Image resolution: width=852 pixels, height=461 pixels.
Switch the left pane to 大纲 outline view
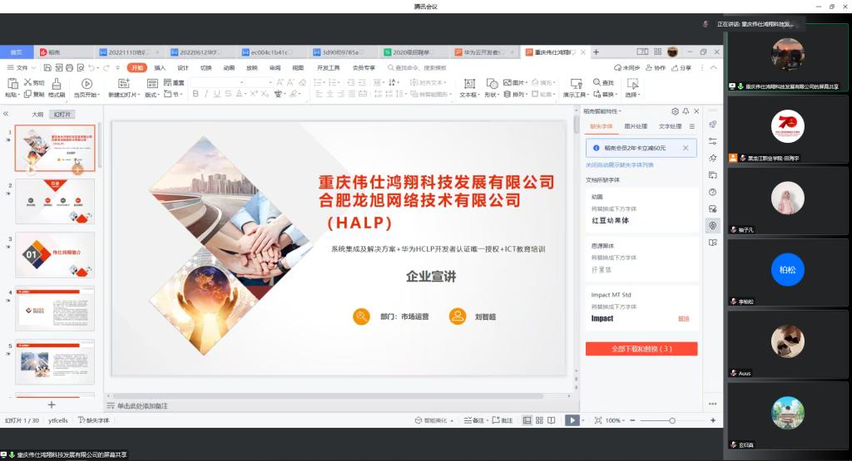point(37,114)
